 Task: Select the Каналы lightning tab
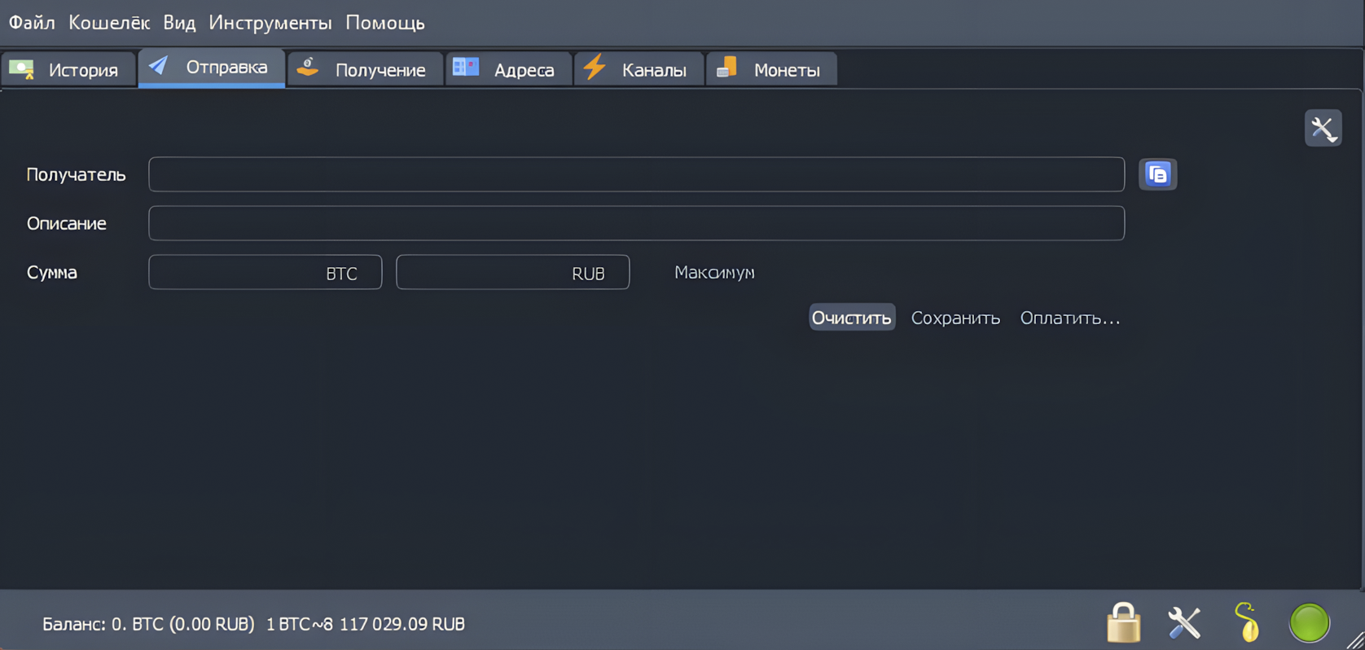click(x=639, y=70)
